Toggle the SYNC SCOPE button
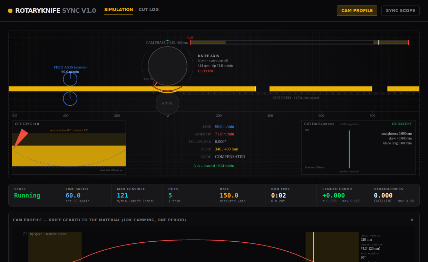 pyautogui.click(x=400, y=11)
